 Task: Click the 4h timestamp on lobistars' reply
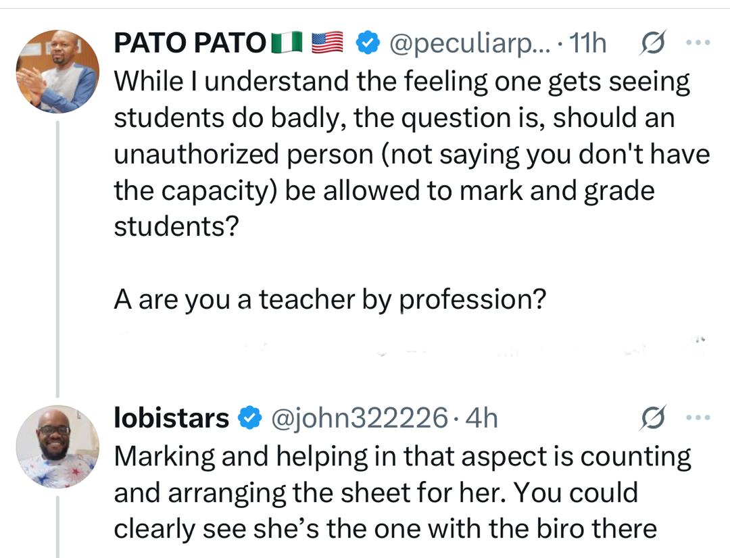tap(483, 419)
